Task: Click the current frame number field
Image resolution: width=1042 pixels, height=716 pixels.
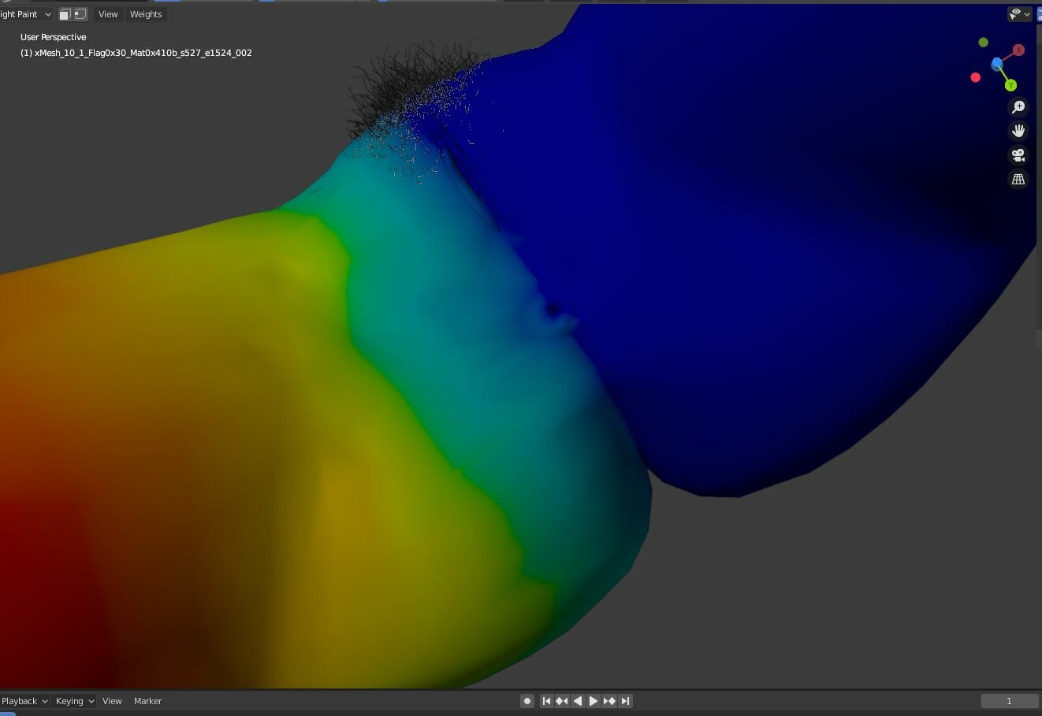Action: point(1009,701)
